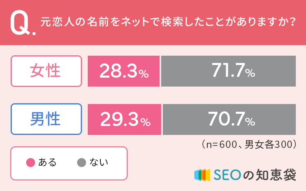Click the pink 28.3% bar for 女性
The width and height of the screenshot is (306, 191).
pyautogui.click(x=124, y=71)
